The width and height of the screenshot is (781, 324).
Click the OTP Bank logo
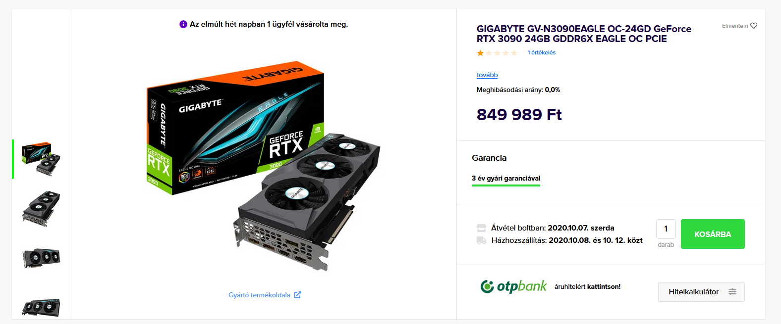click(x=513, y=286)
